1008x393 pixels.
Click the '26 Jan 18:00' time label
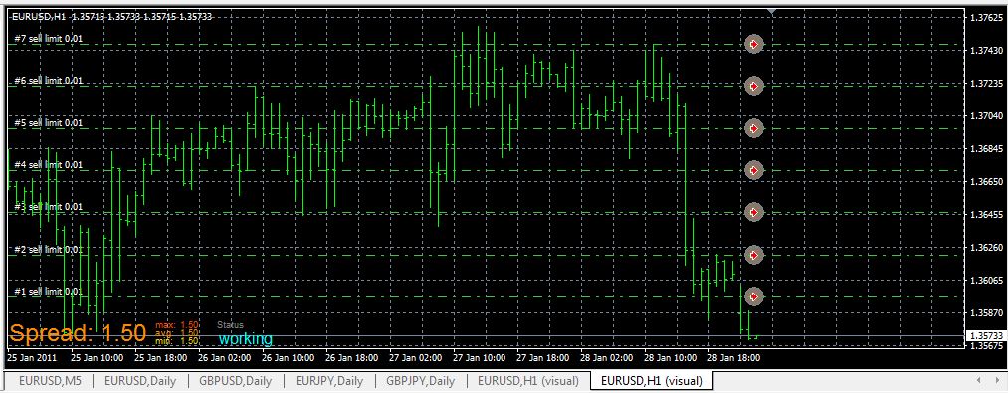pos(352,357)
